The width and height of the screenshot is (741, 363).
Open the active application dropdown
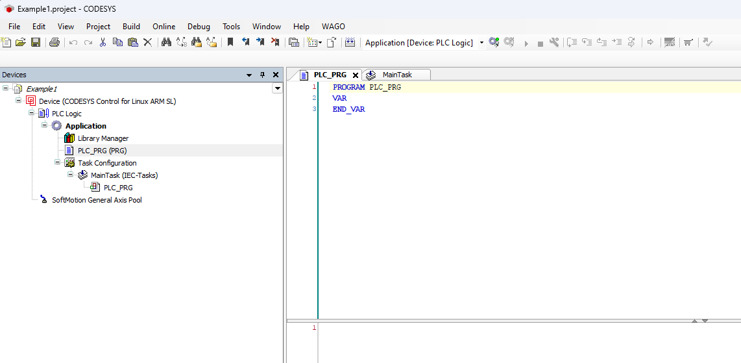481,43
